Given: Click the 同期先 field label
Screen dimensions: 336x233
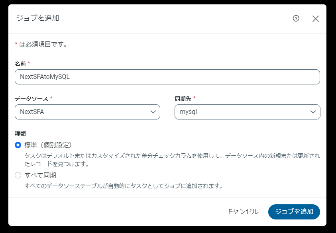Looking at the screenshot, I should point(183,98).
